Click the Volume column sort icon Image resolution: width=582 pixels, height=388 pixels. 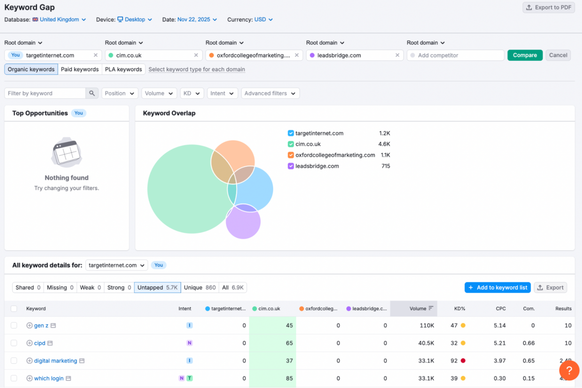click(x=431, y=308)
